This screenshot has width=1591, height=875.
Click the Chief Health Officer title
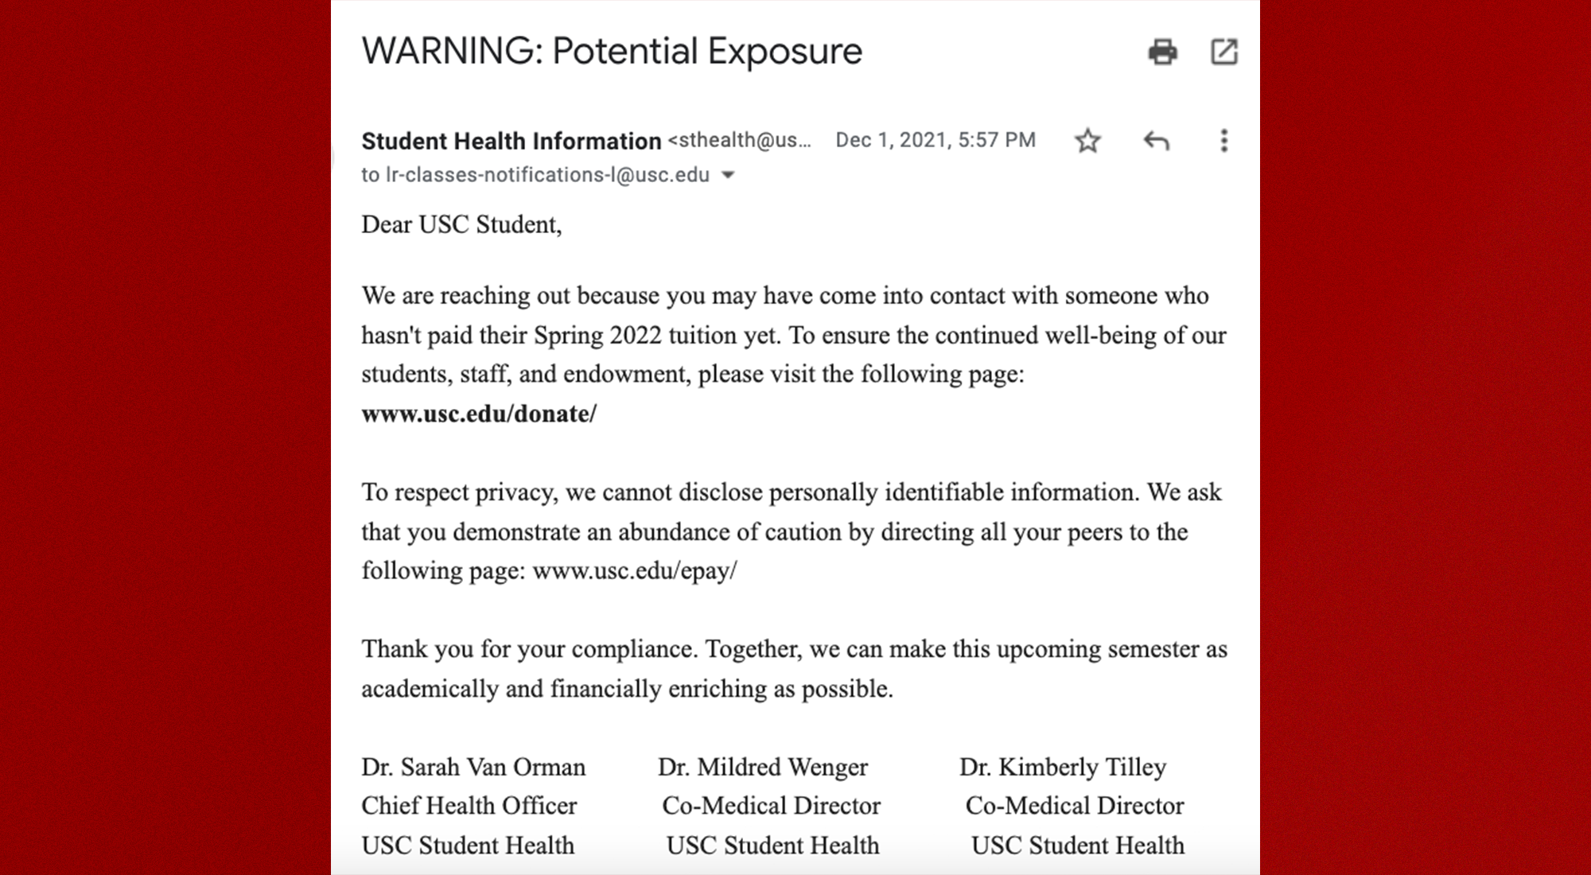pyautogui.click(x=469, y=806)
